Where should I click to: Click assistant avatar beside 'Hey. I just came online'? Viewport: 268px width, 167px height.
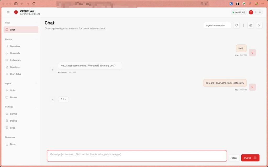52,70
